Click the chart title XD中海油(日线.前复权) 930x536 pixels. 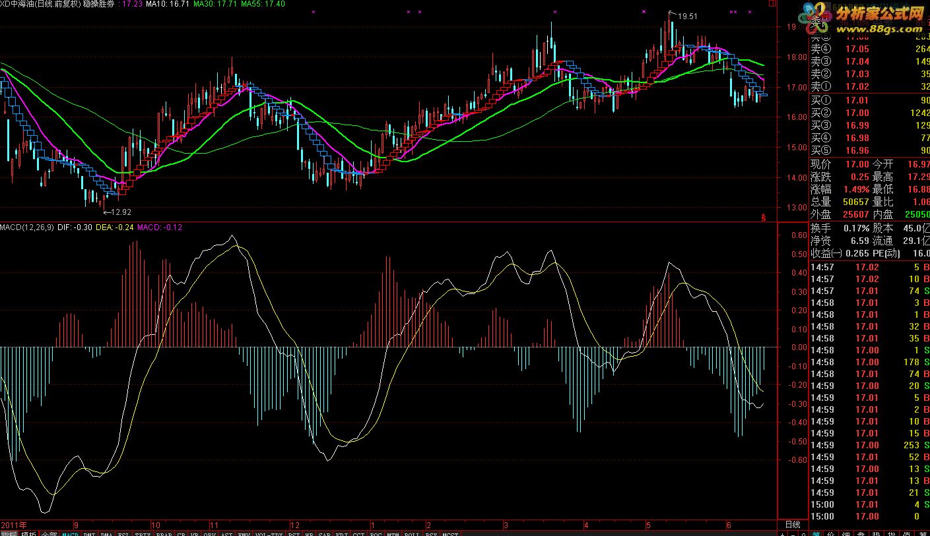pos(40,4)
